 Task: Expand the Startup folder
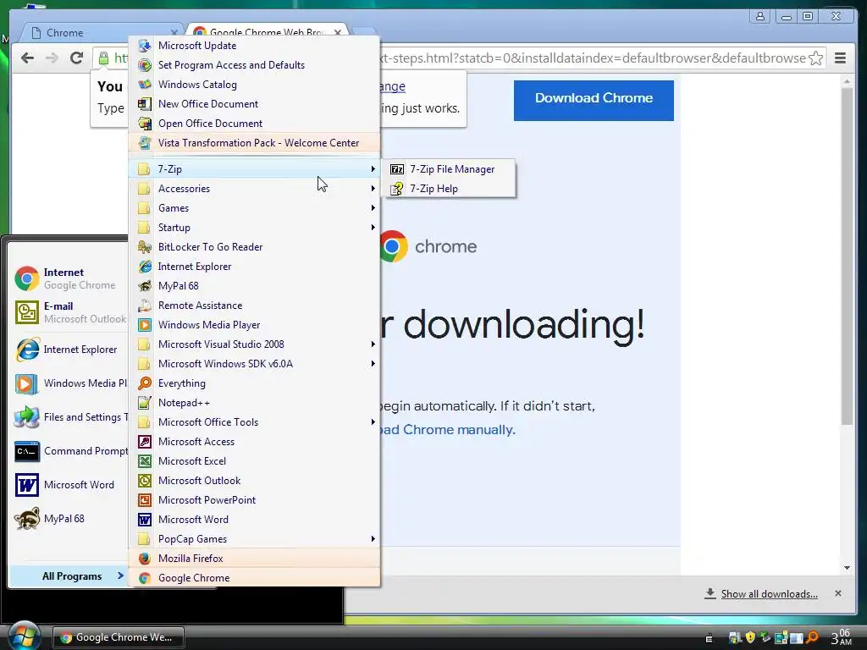(x=254, y=227)
